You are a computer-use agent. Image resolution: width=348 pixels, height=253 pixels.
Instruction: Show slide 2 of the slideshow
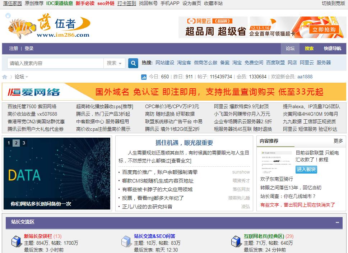[x=16, y=143]
